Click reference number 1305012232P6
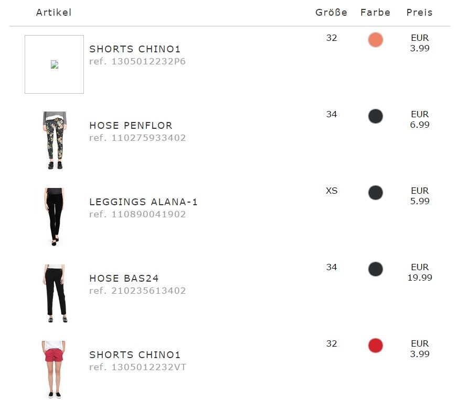 pos(137,62)
